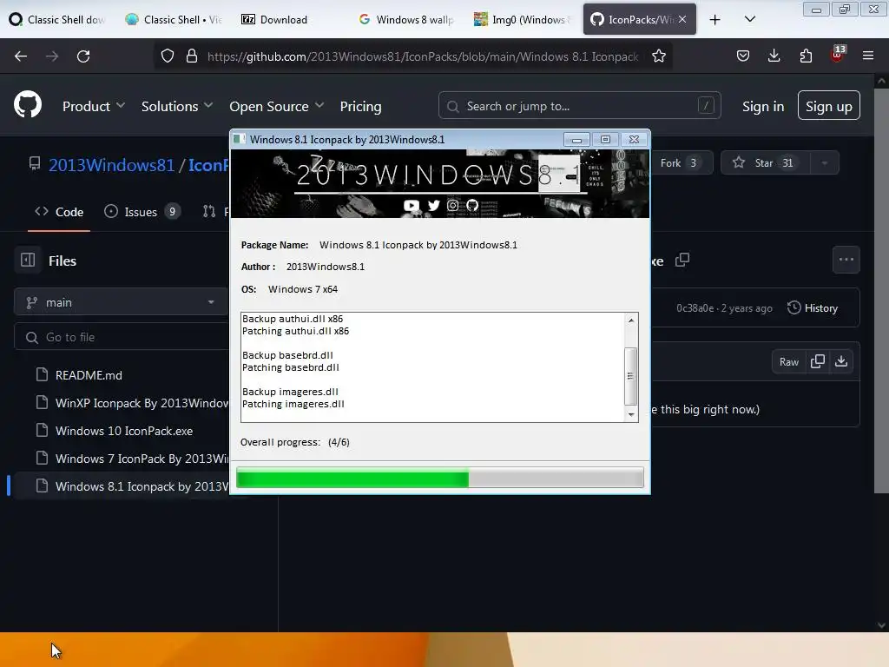
Task: Click the uBlock extension icon showing 13
Action: pos(838,55)
